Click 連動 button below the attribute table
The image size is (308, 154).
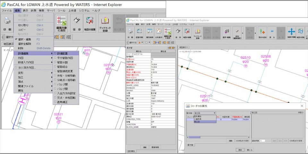(x=145, y=147)
